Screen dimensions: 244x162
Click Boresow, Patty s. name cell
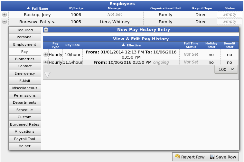point(37,22)
